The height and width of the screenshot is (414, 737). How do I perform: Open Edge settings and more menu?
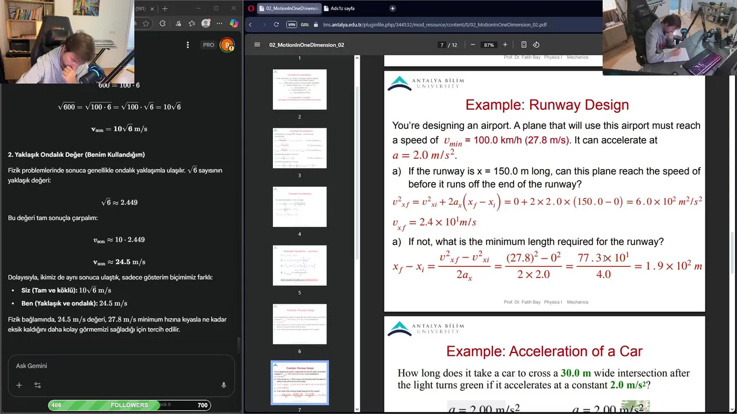coord(219,24)
